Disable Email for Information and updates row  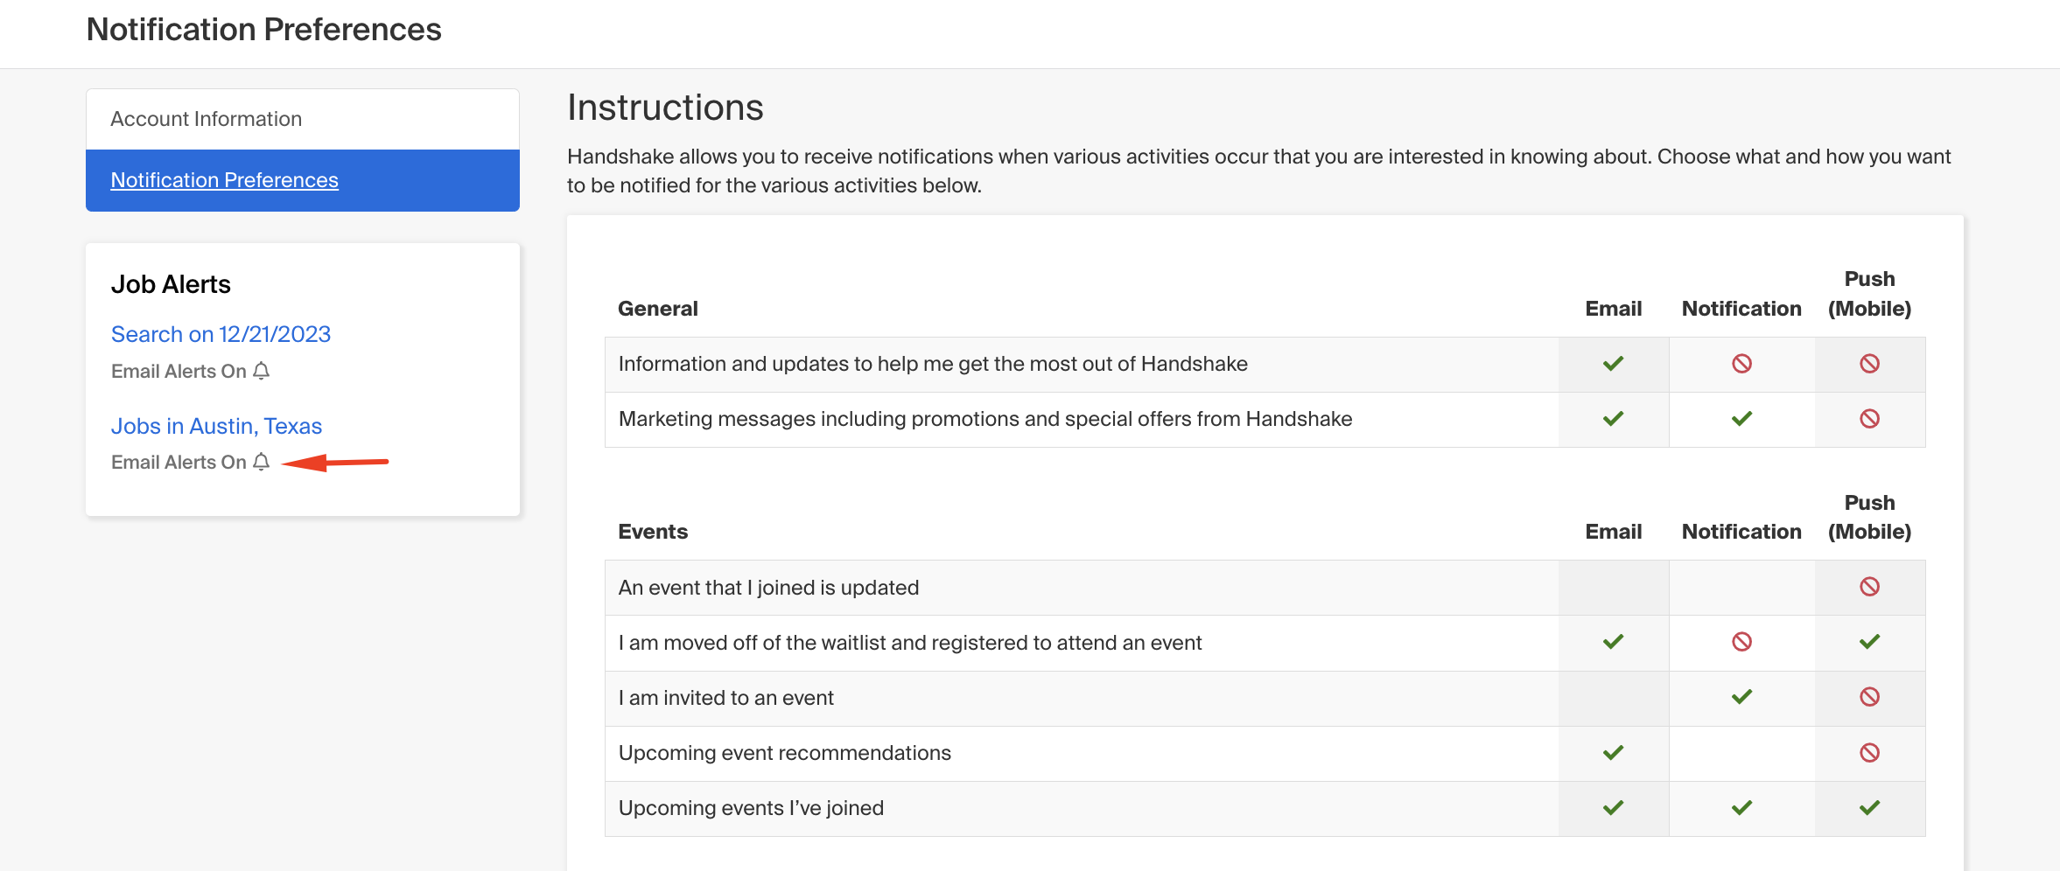pyautogui.click(x=1613, y=364)
